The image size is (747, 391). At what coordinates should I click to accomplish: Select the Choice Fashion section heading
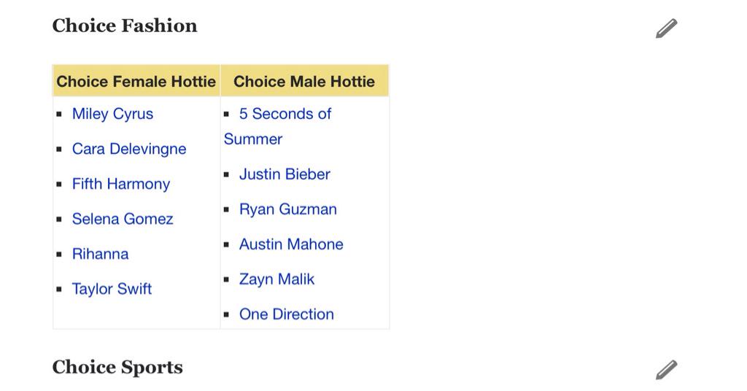tap(124, 26)
